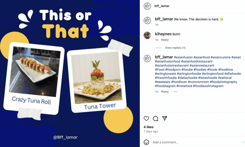Viewport: 245px width, 147px height.
Task: Click the Tuna Tower photo
Action: click(x=96, y=77)
